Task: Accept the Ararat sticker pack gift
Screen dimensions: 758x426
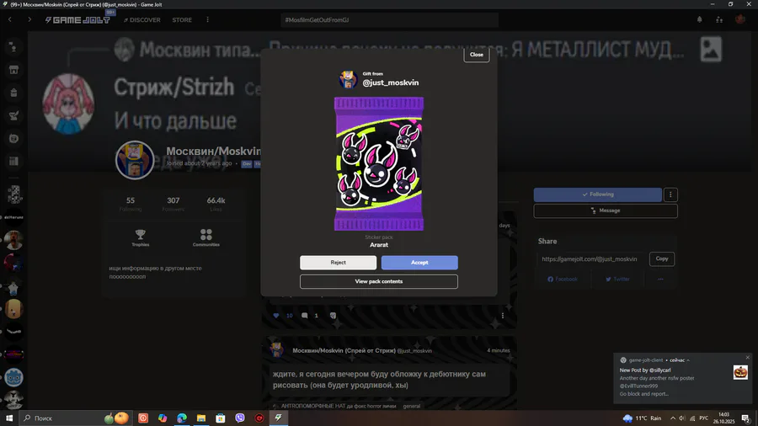Action: [x=419, y=263]
